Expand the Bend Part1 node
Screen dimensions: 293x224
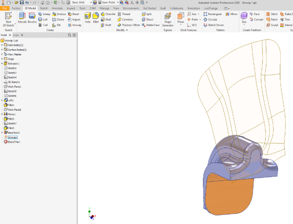(x=2, y=133)
